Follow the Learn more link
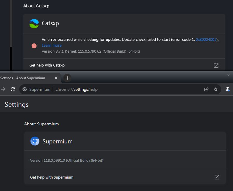This screenshot has height=191, width=233. tap(52, 46)
